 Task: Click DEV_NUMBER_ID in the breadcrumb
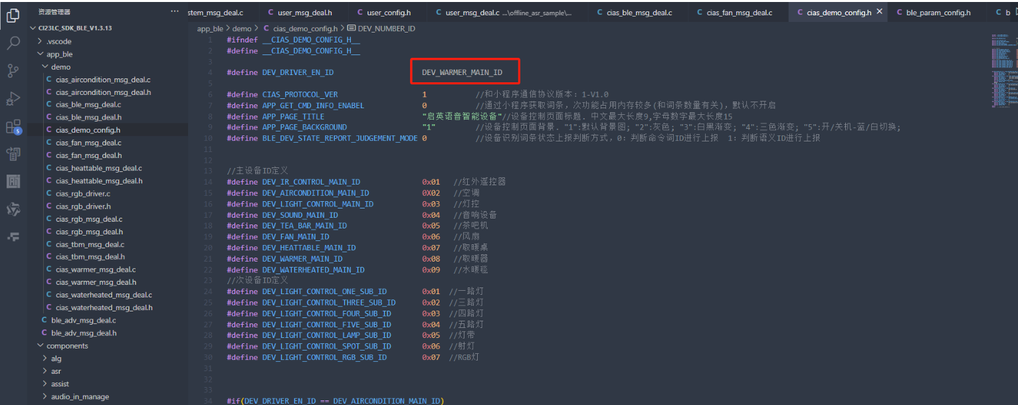tap(386, 29)
